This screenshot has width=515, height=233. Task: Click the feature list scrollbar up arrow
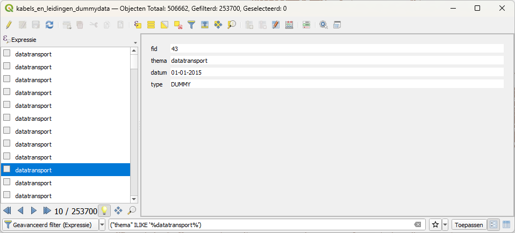(x=134, y=50)
